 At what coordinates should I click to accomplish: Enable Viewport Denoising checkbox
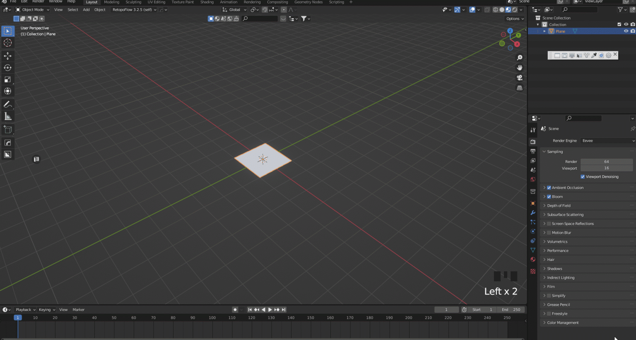coord(583,177)
